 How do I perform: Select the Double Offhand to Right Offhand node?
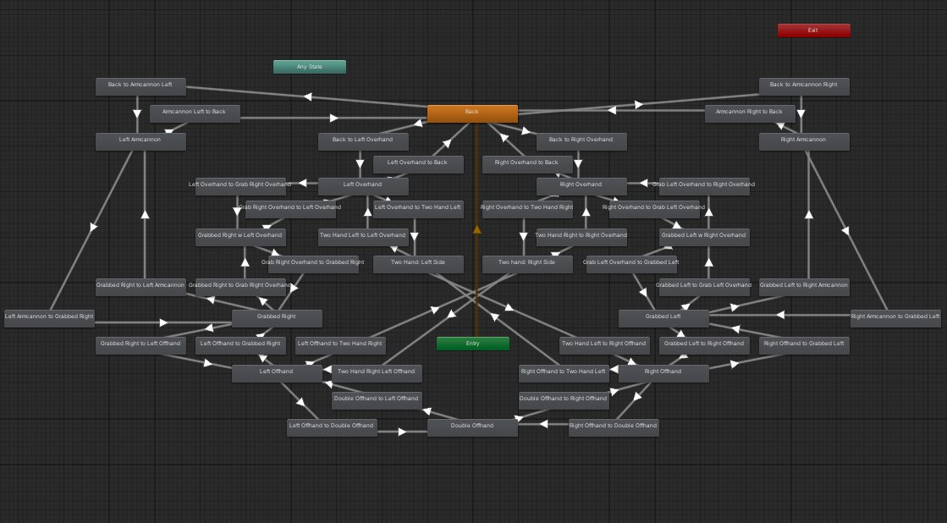pyautogui.click(x=563, y=399)
